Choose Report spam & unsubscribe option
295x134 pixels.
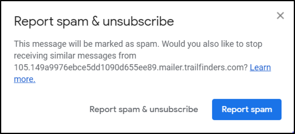point(144,109)
